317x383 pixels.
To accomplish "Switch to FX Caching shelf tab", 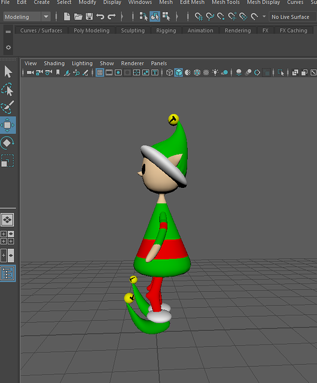I will tap(293, 31).
